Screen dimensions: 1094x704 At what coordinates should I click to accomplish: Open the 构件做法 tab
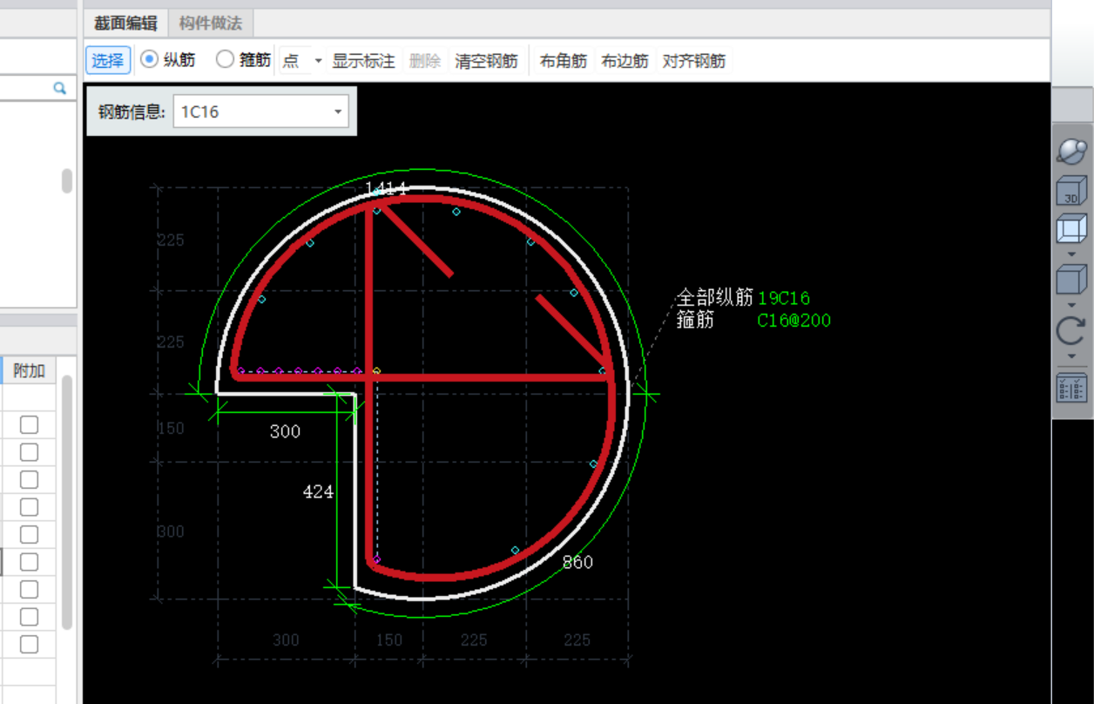[x=211, y=24]
